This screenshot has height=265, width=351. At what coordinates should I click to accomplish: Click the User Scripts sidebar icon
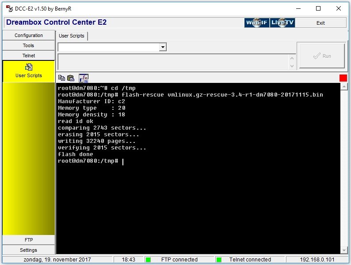[29, 67]
